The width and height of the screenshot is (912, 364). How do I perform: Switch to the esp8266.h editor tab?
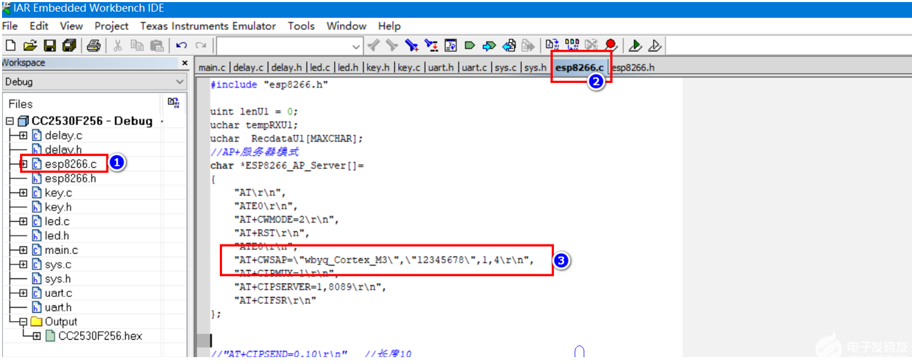[633, 68]
